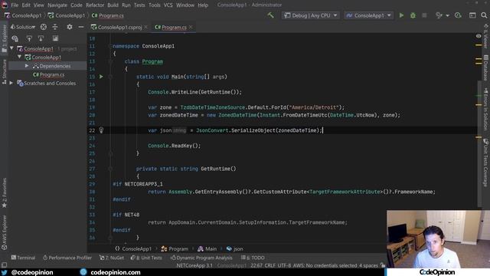Click the Stop square icon in the toolbar

(x=424, y=15)
